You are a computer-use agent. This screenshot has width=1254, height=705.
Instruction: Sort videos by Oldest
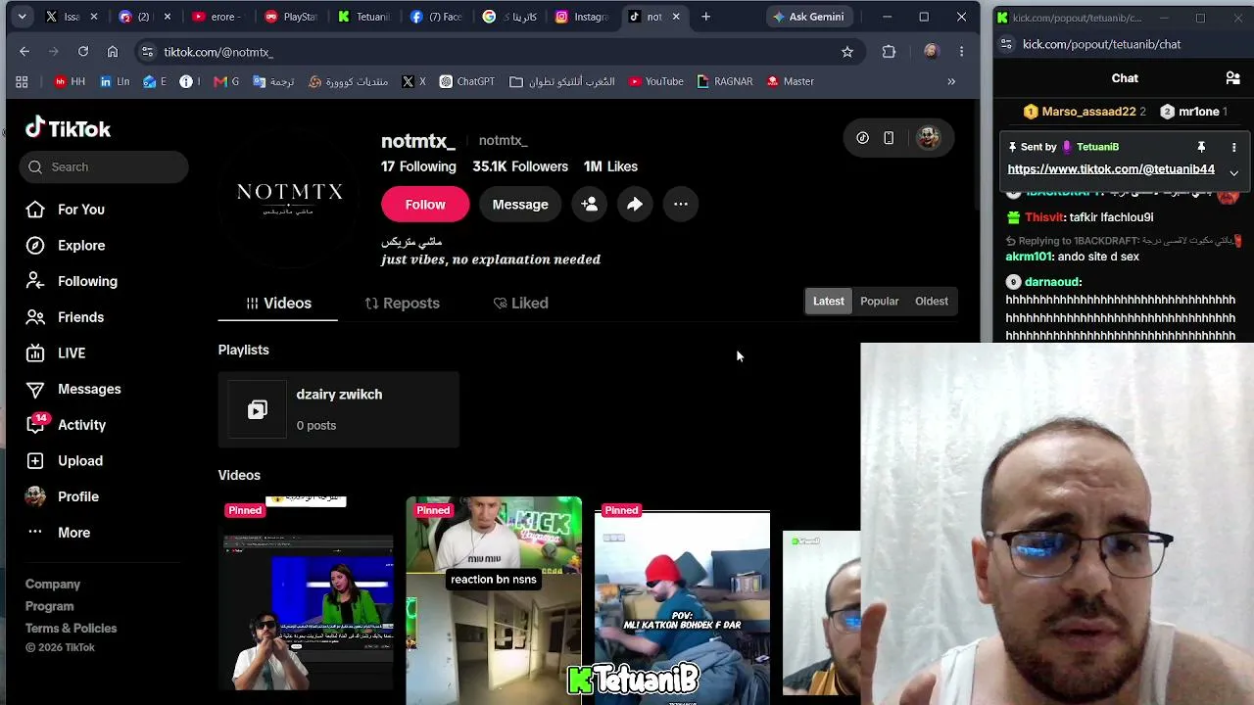[931, 302]
